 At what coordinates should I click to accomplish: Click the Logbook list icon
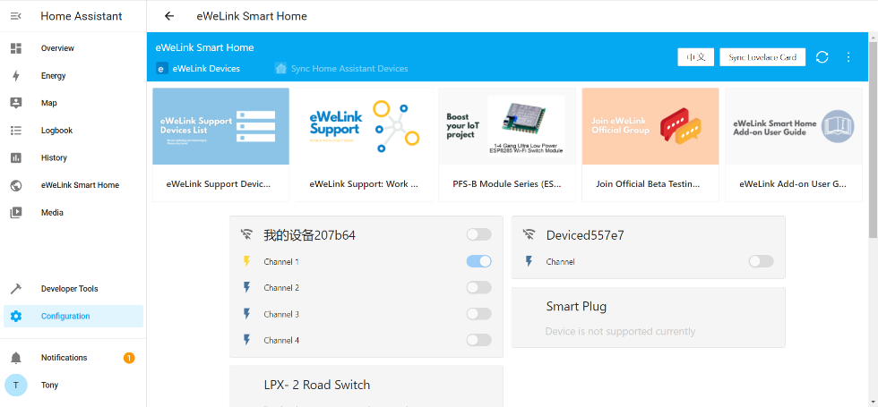point(16,131)
